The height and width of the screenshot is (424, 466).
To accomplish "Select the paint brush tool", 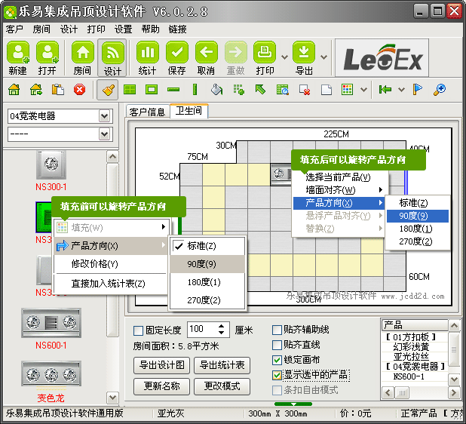I will (x=107, y=90).
